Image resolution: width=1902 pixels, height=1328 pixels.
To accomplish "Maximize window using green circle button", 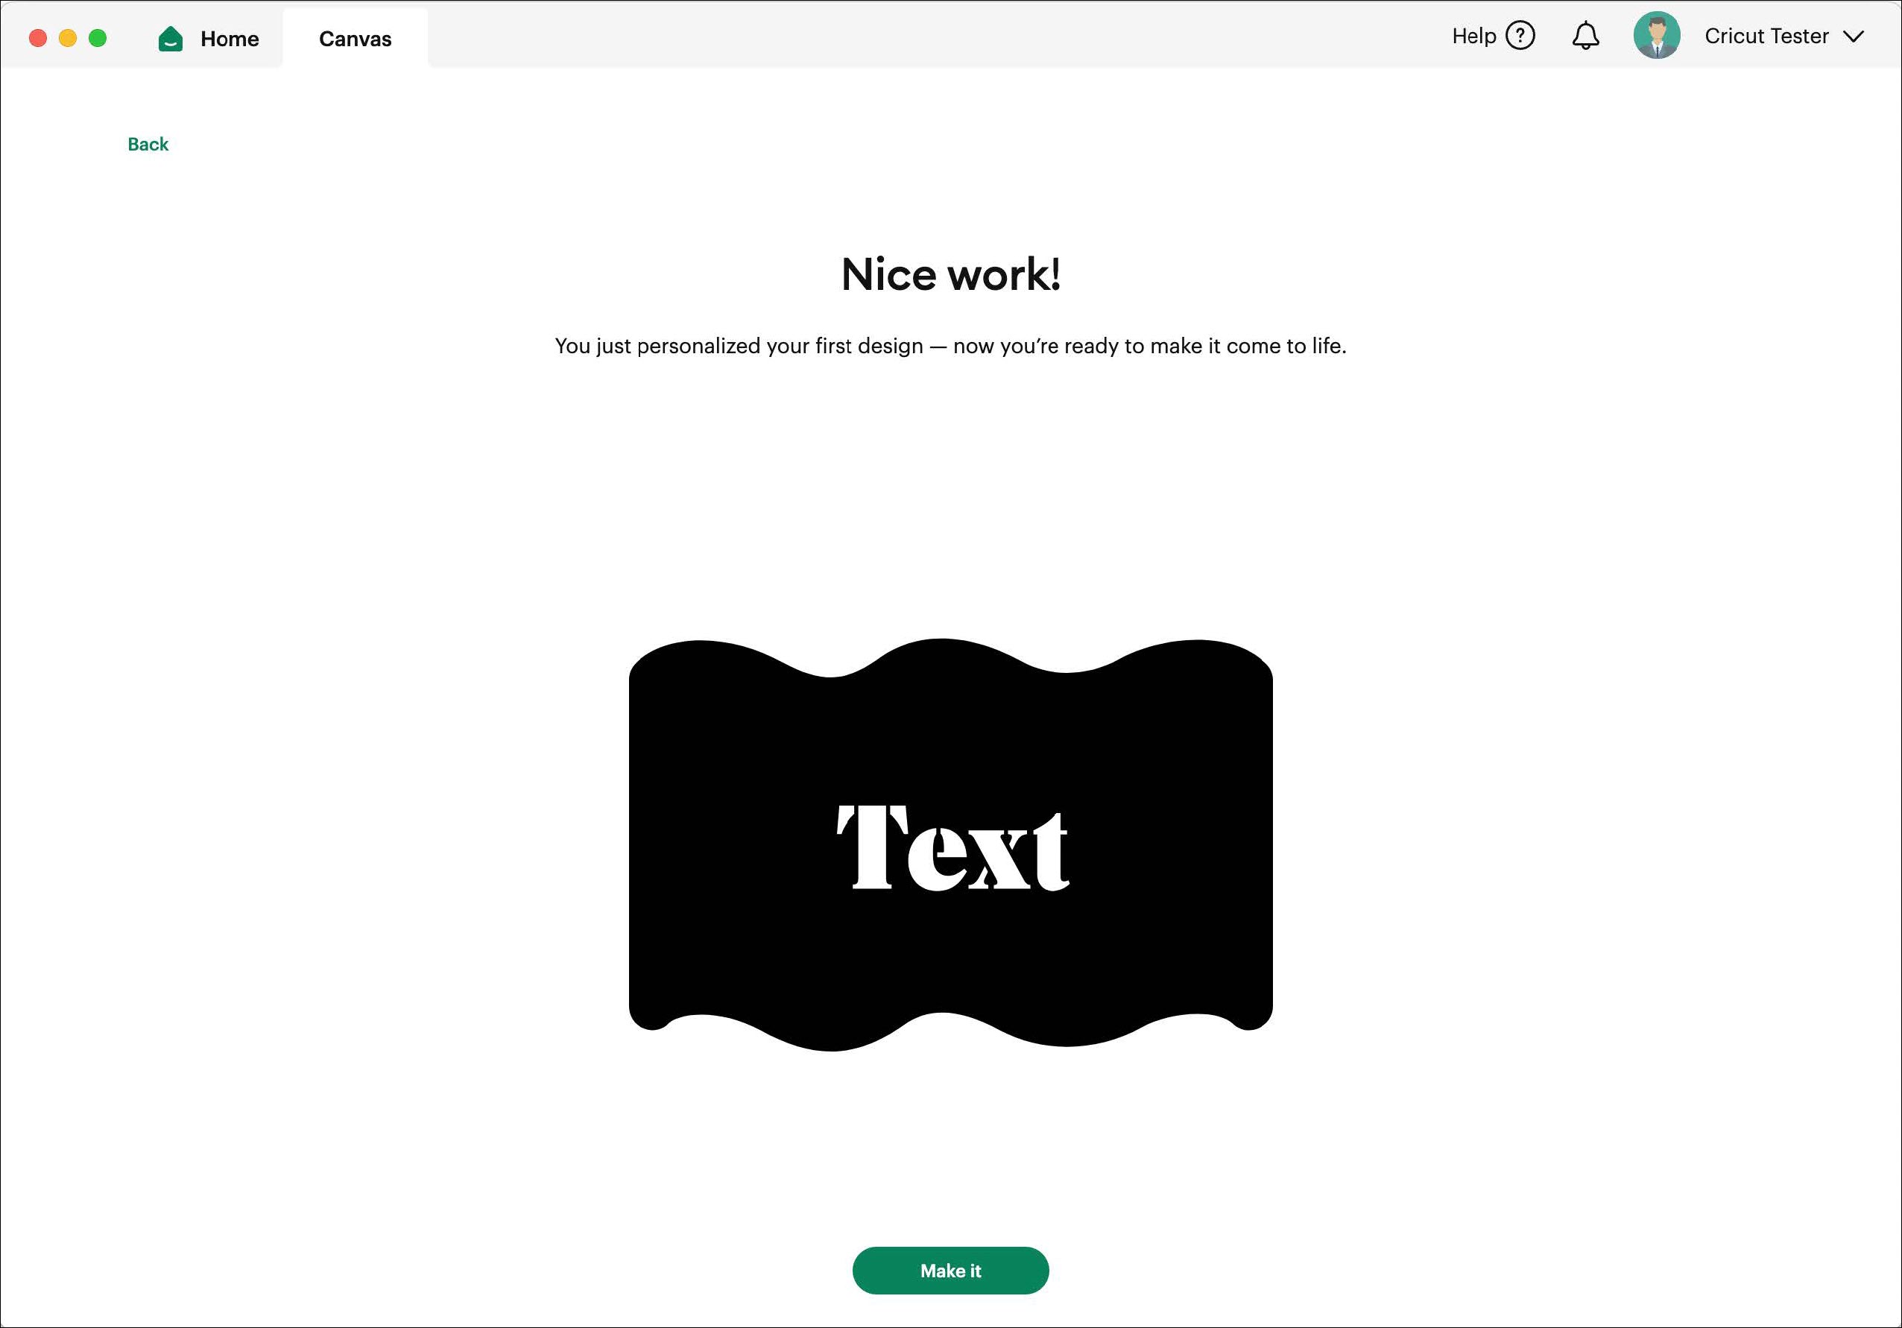I will tap(98, 38).
